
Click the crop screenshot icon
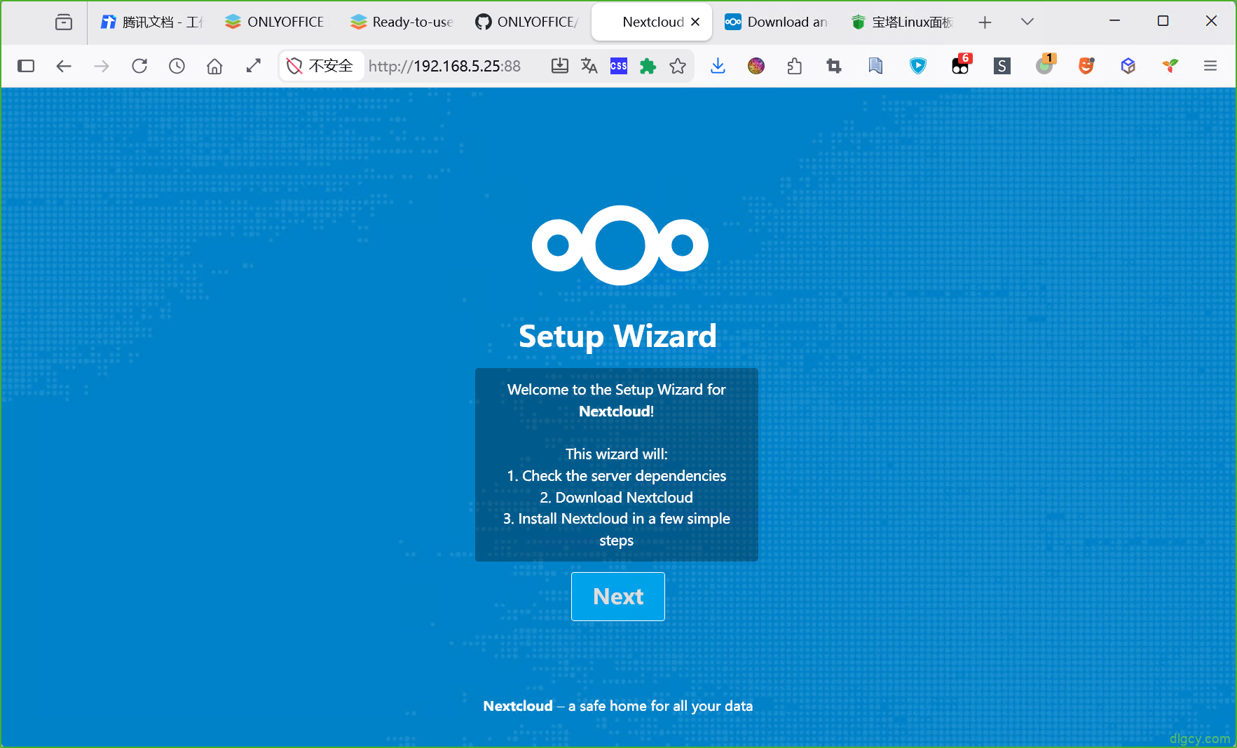(x=834, y=66)
